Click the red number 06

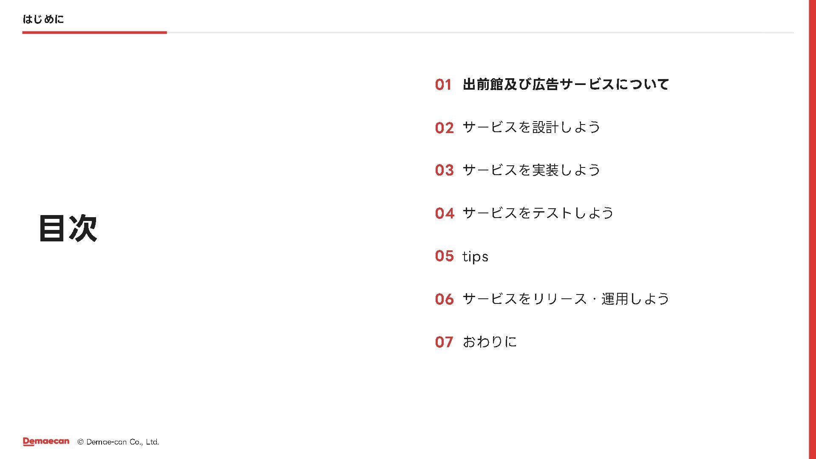pyautogui.click(x=444, y=299)
